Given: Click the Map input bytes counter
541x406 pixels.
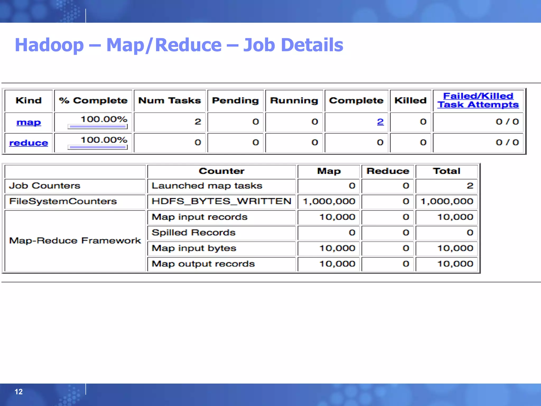Looking at the screenshot, I should coord(221,248).
